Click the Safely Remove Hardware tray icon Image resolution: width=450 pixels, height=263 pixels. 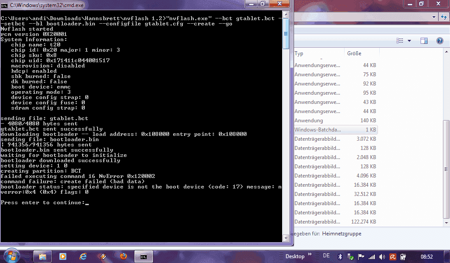click(350, 257)
